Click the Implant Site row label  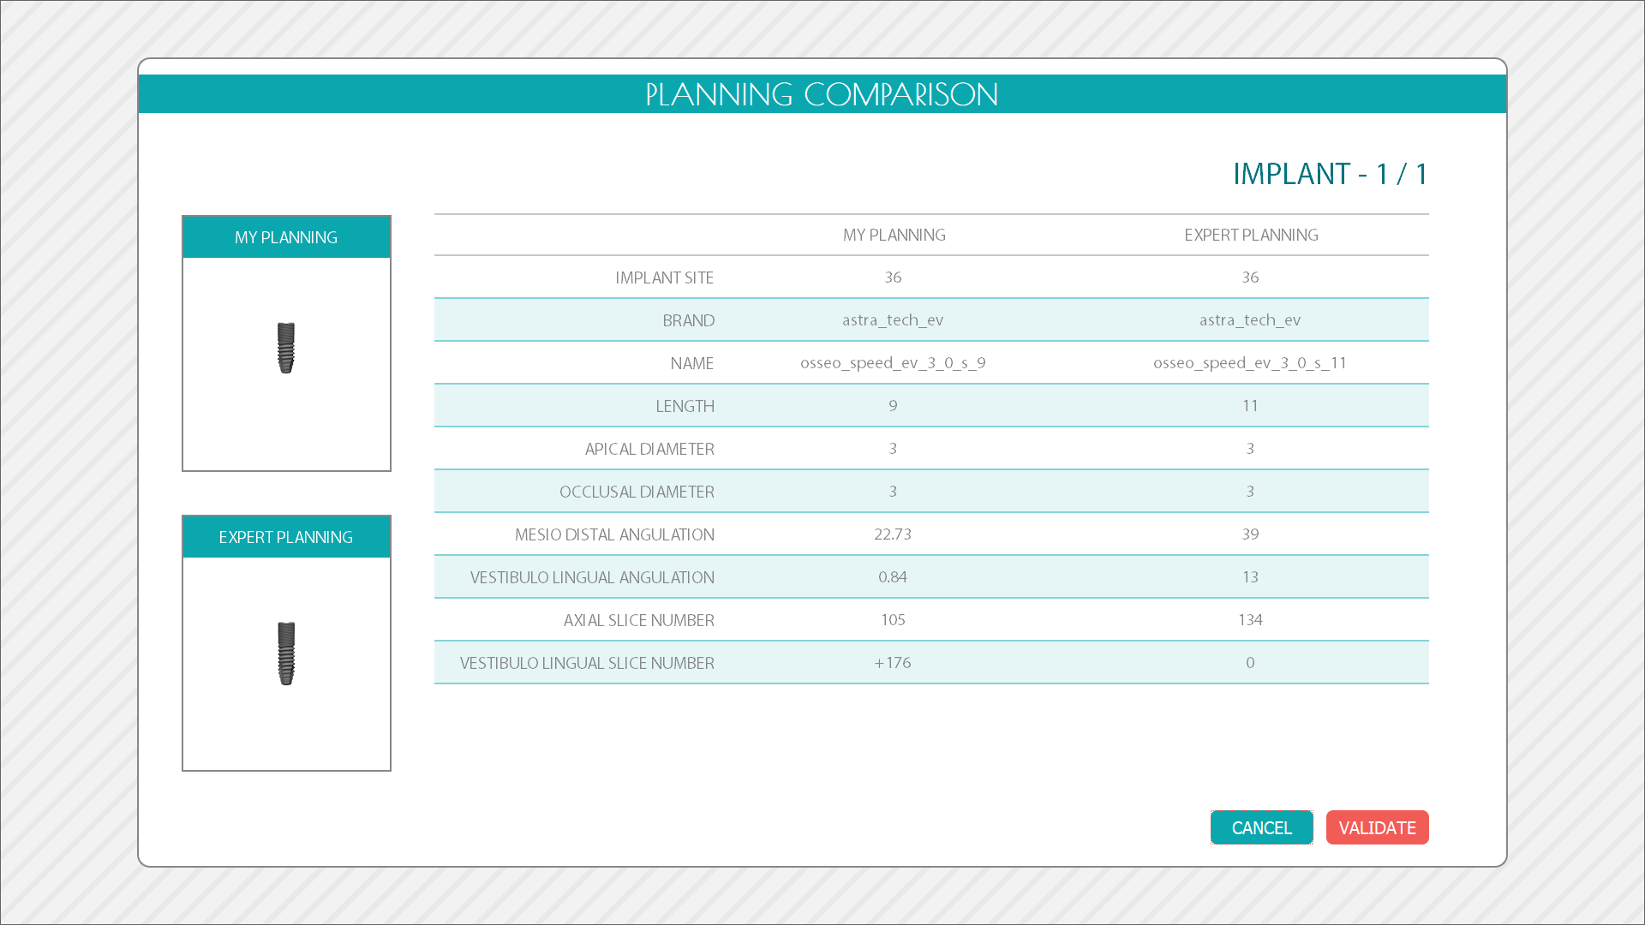[x=664, y=277]
